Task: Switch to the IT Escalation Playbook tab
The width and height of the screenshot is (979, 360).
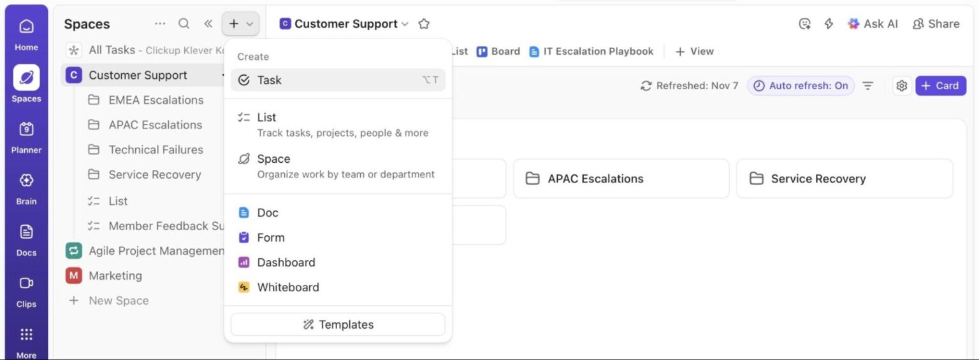Action: coord(591,52)
